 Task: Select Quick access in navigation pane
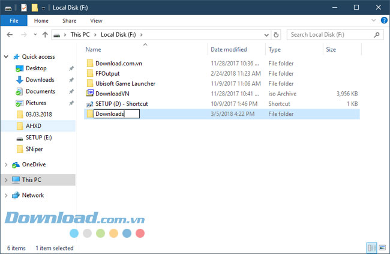(x=38, y=57)
